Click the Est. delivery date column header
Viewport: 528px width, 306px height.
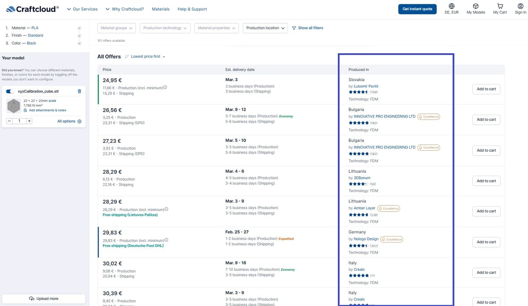(x=240, y=69)
